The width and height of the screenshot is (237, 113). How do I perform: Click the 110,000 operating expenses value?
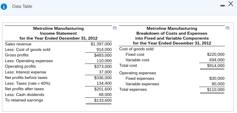(x=104, y=61)
